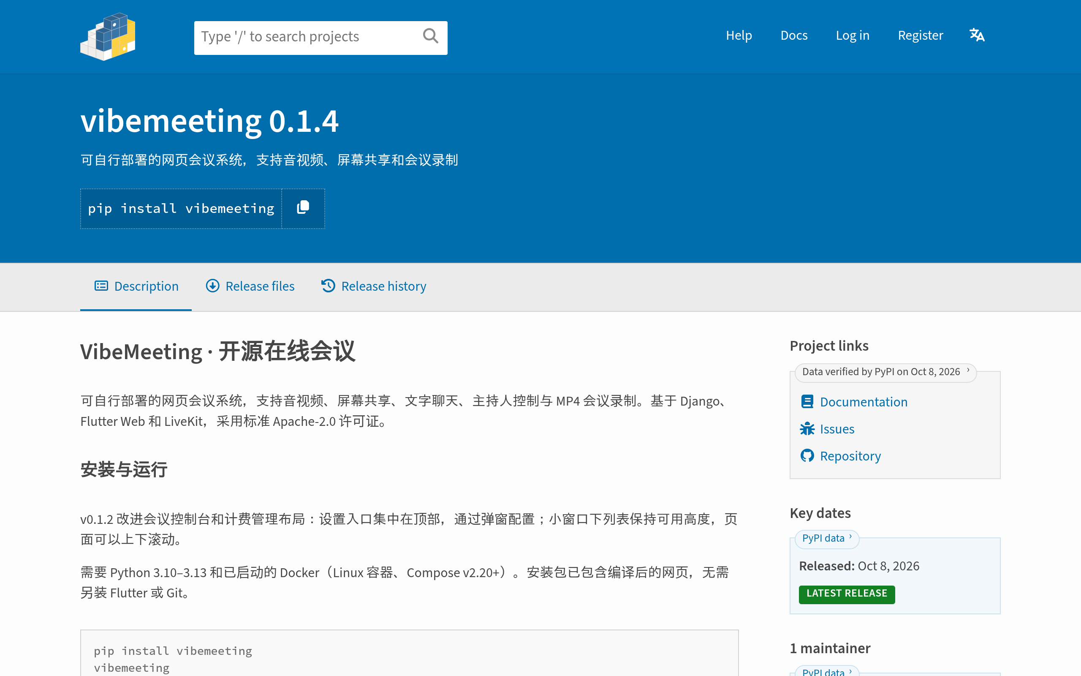Go to Log in
This screenshot has width=1081, height=676.
tap(852, 35)
